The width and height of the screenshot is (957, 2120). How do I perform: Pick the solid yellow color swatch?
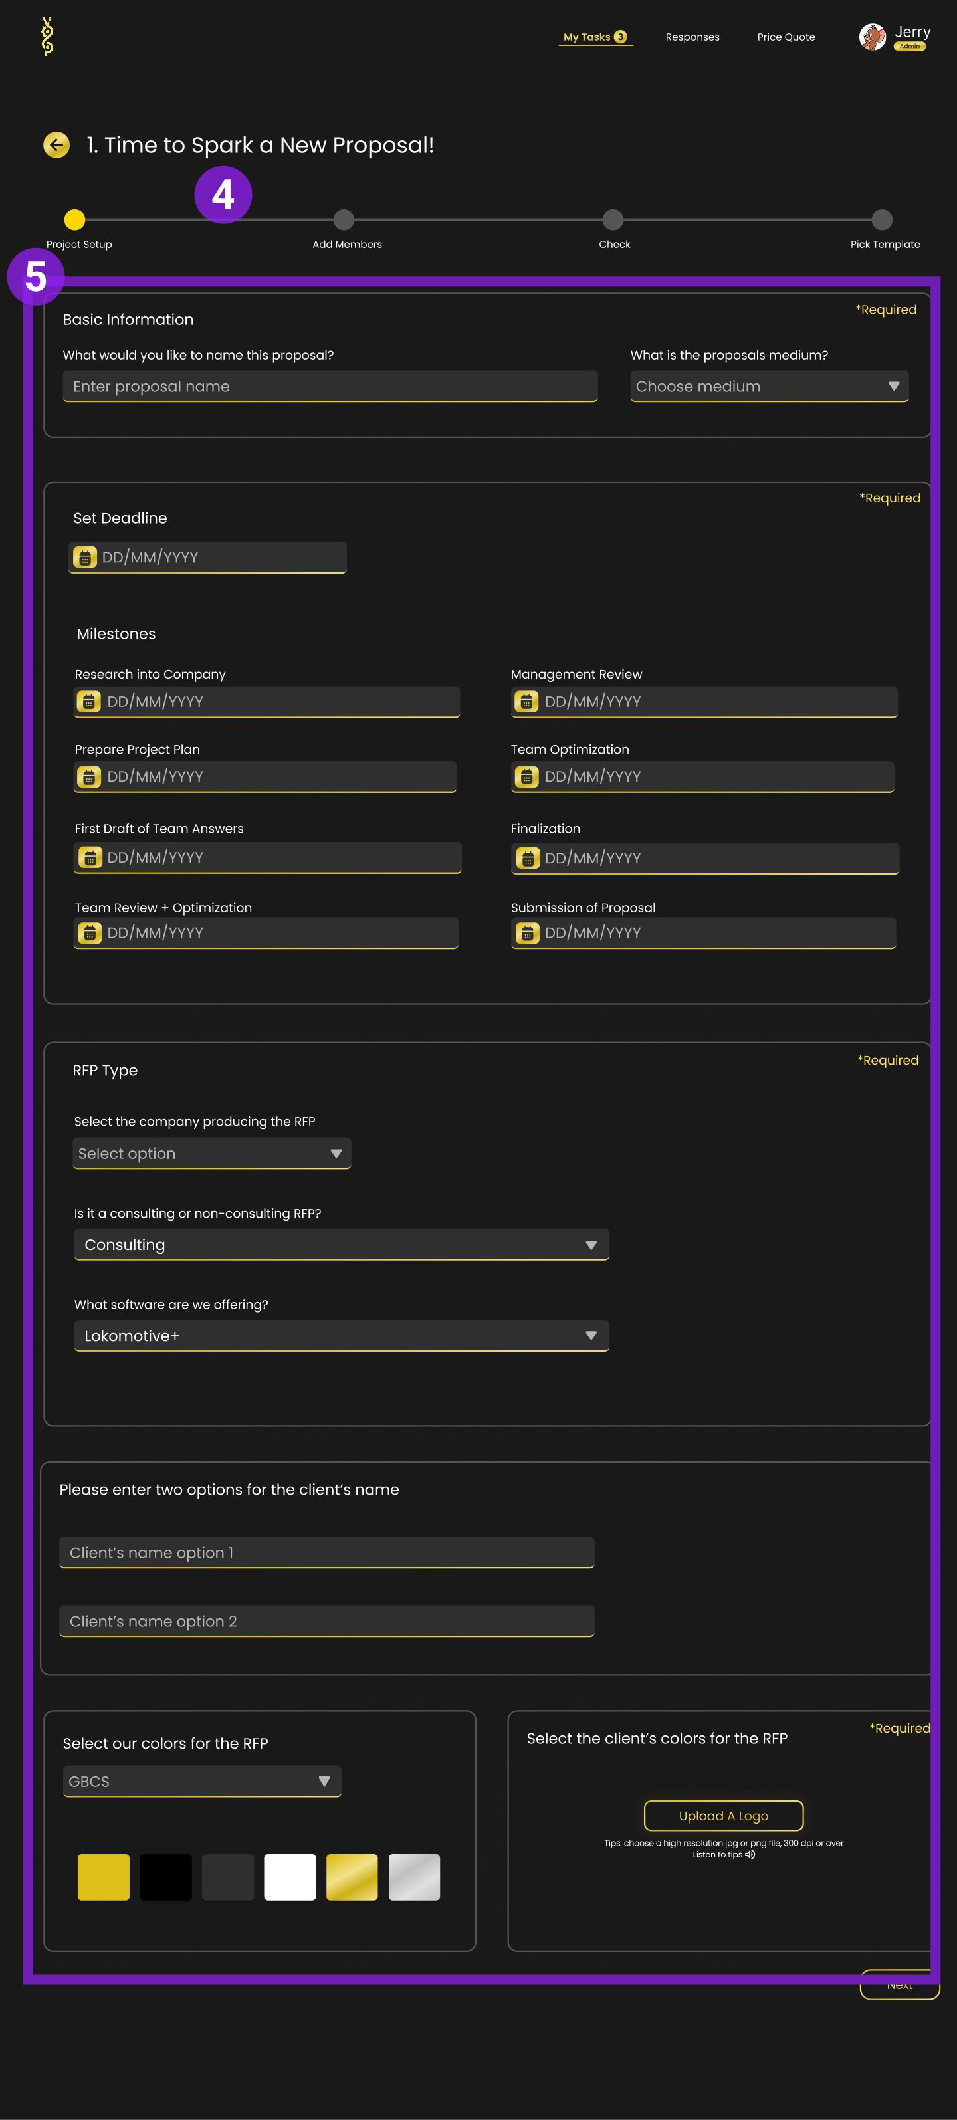coord(104,1877)
